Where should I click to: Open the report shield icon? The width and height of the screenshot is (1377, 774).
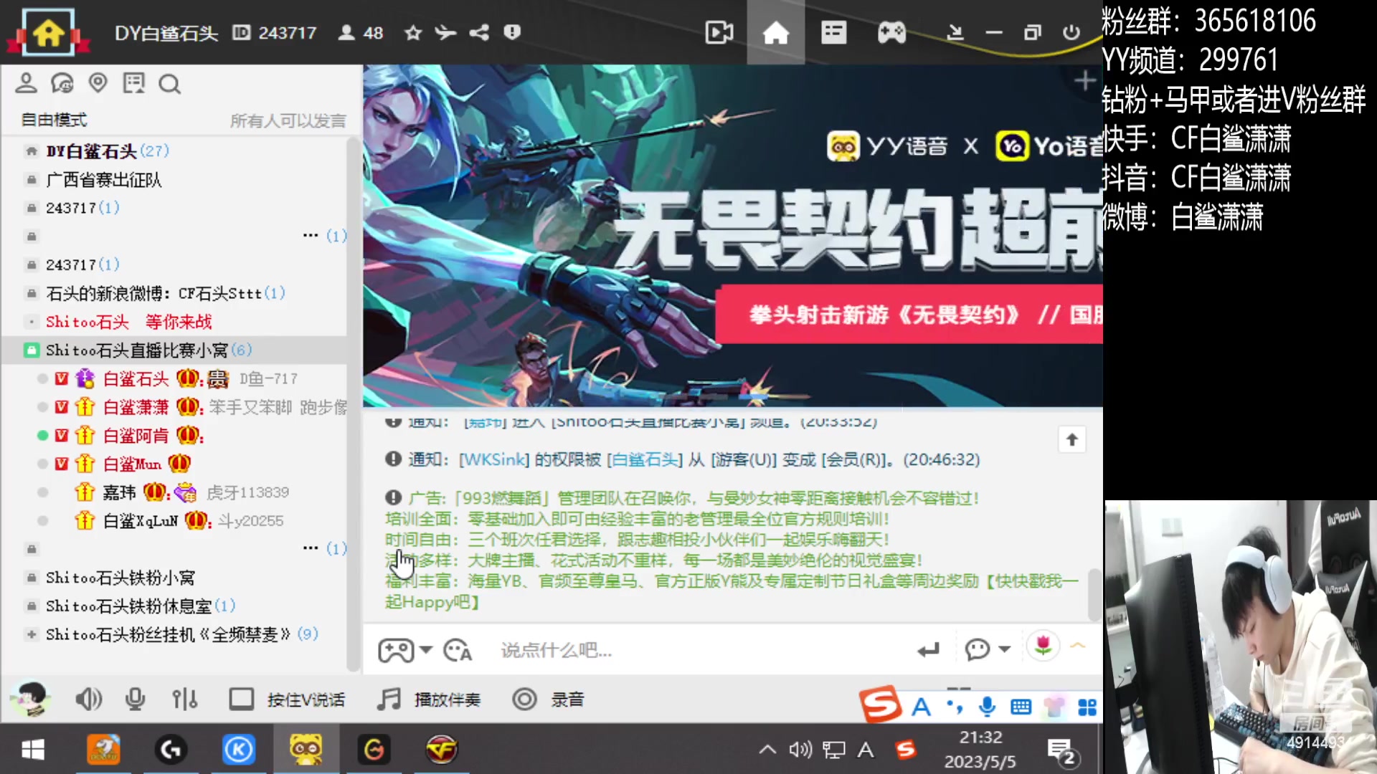pos(512,32)
